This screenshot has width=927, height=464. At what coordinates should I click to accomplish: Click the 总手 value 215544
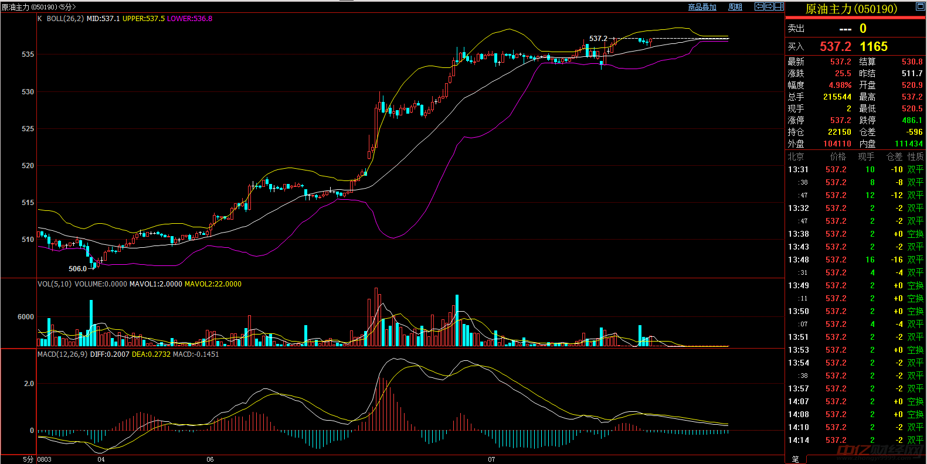pos(837,97)
